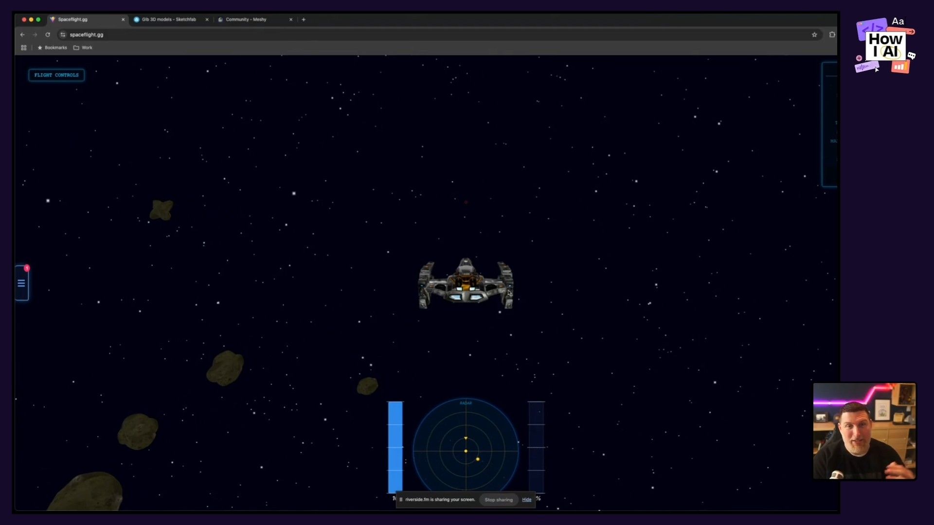Viewport: 934px width, 525px height.
Task: Open the Flight Controls panel
Action: (56, 75)
